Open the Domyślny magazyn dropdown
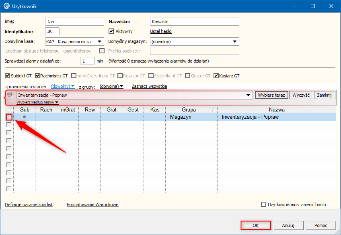The image size is (341, 235). pos(234,42)
